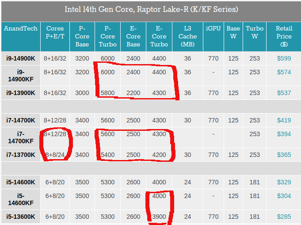Click cores value 8+8/24 in i7-13700K row

pyautogui.click(x=55, y=155)
